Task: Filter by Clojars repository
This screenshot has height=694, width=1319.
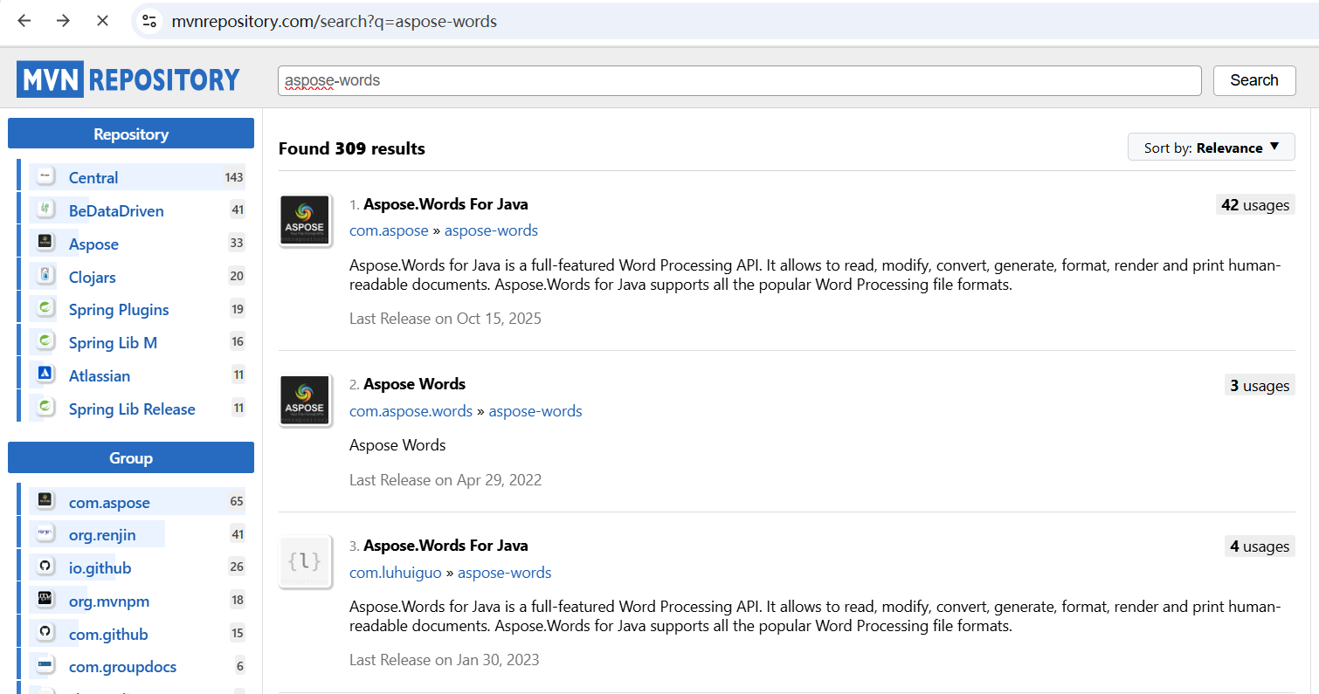Action: point(93,277)
